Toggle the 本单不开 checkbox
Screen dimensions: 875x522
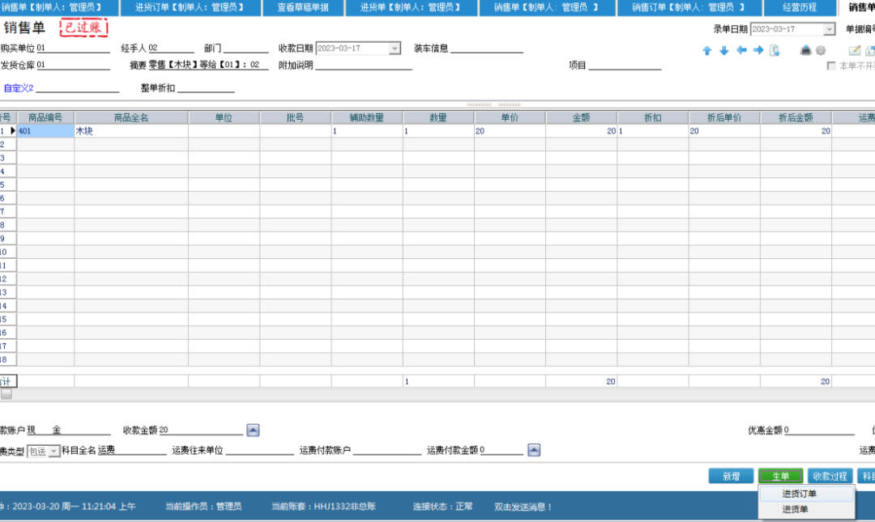[x=831, y=66]
